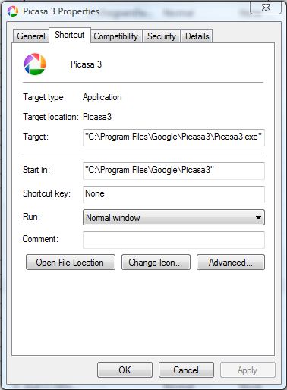287x390 pixels.
Task: Open the Normal window combo box
Action: click(174, 218)
